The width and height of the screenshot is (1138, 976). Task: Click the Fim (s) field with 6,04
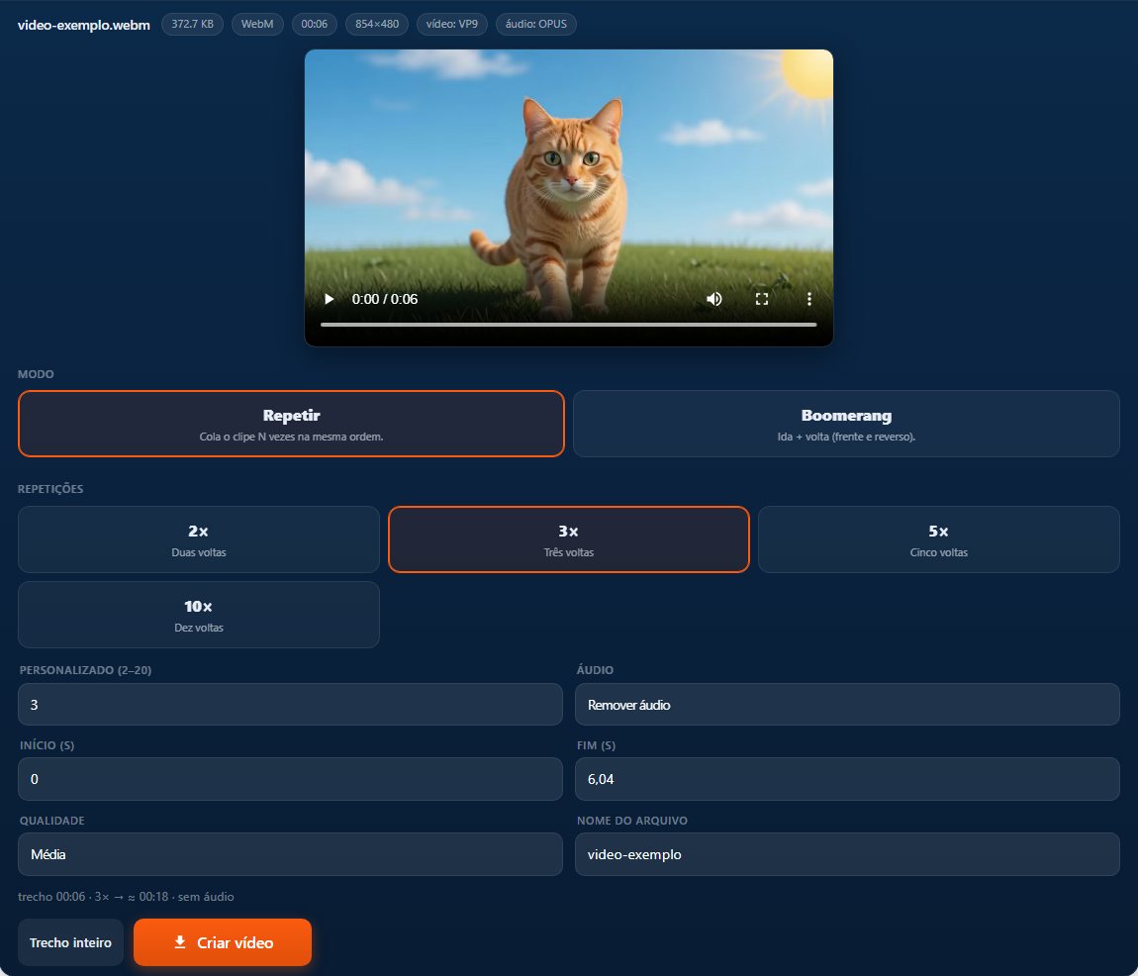point(847,779)
